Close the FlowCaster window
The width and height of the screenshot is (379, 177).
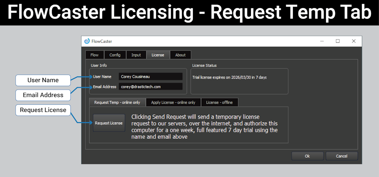[354, 41]
